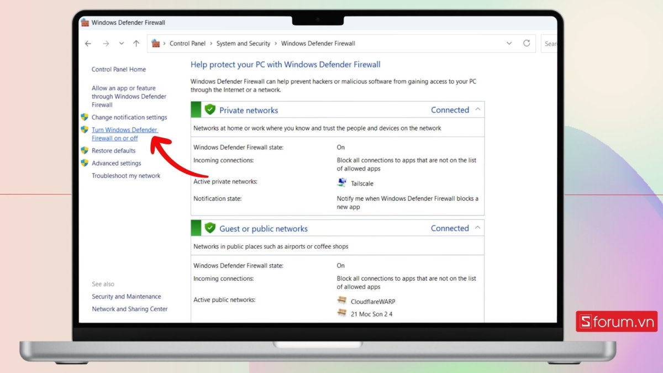Viewport: 663px width, 373px height.
Task: Click the Private networks heading
Action: pyautogui.click(x=249, y=111)
